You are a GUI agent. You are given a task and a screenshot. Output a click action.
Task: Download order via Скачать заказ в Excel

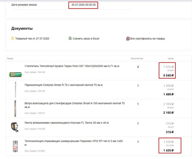(86, 39)
